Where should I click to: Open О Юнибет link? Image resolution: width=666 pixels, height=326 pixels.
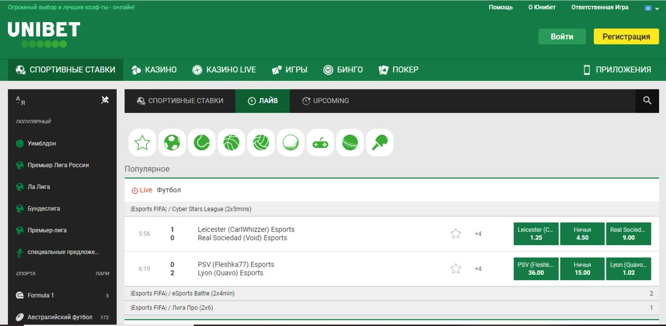click(542, 7)
